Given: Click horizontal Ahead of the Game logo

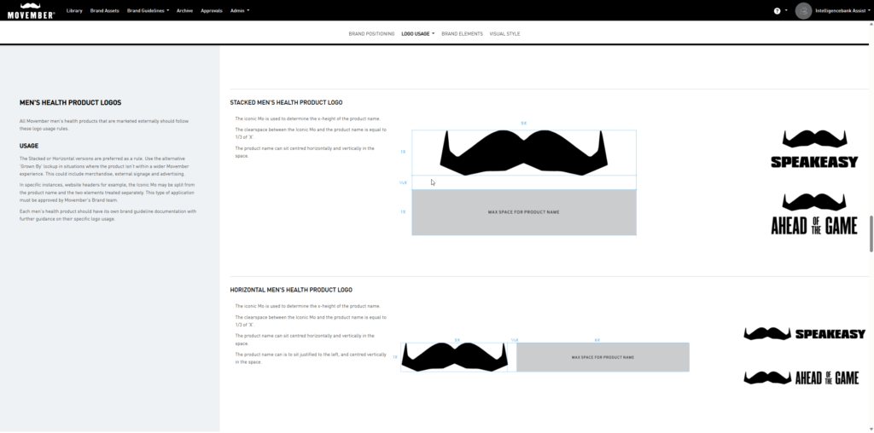Looking at the screenshot, I should click(x=801, y=378).
